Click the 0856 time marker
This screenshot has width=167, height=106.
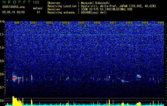[x=97, y=23]
